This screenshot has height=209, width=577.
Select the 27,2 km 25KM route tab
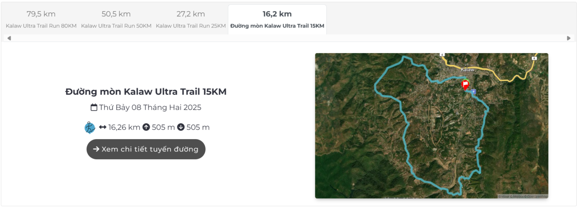pyautogui.click(x=191, y=19)
